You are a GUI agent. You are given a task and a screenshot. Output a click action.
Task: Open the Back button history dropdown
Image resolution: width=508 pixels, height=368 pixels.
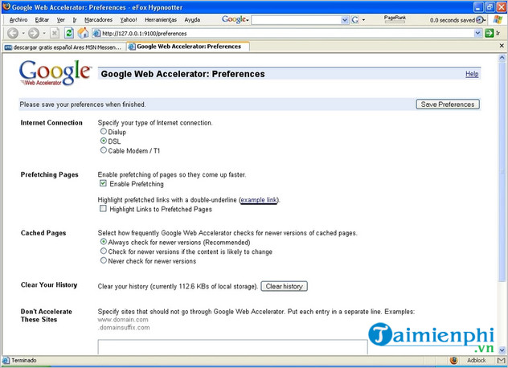click(x=23, y=33)
